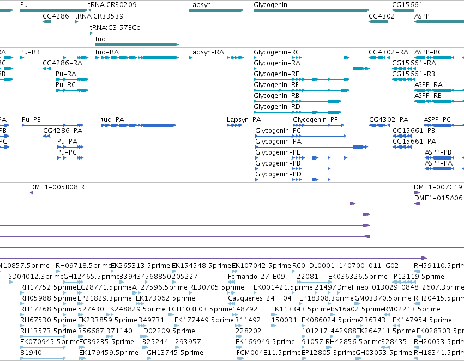The height and width of the screenshot is (361, 464).
Task: Click polypeptide 'ASPP-PB'
Action: tap(438, 152)
